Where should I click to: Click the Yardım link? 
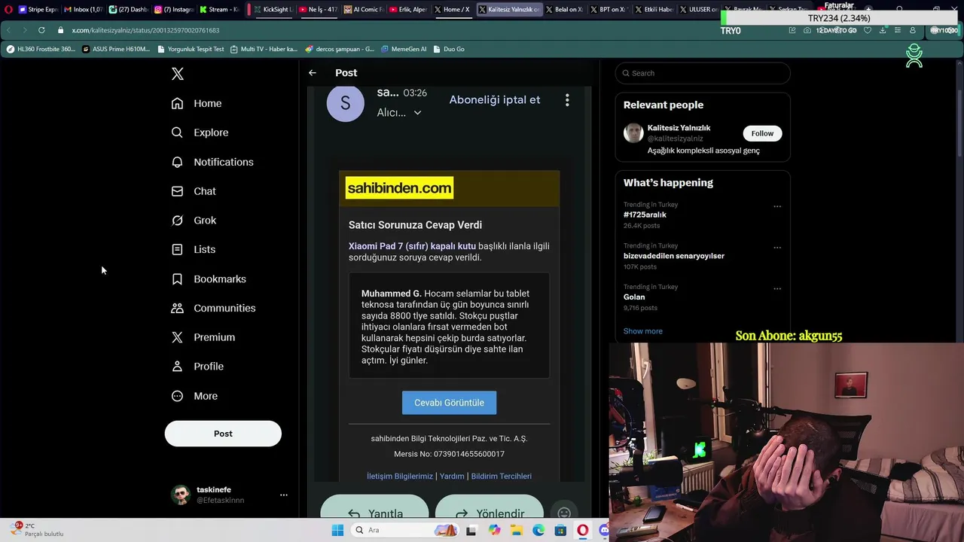tap(452, 477)
